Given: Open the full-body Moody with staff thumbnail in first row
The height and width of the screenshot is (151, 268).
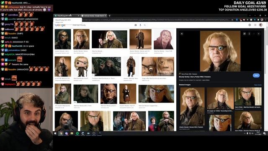Looking at the screenshot, I should coord(140,39).
